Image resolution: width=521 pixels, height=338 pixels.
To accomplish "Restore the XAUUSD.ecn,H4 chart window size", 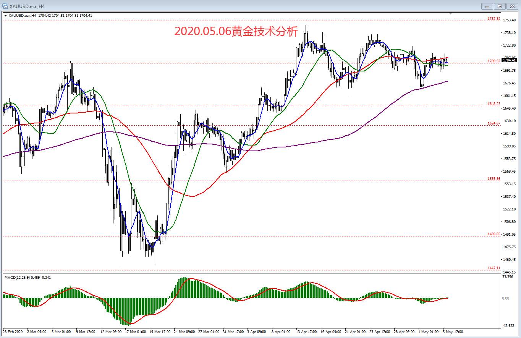I will coord(500,6).
